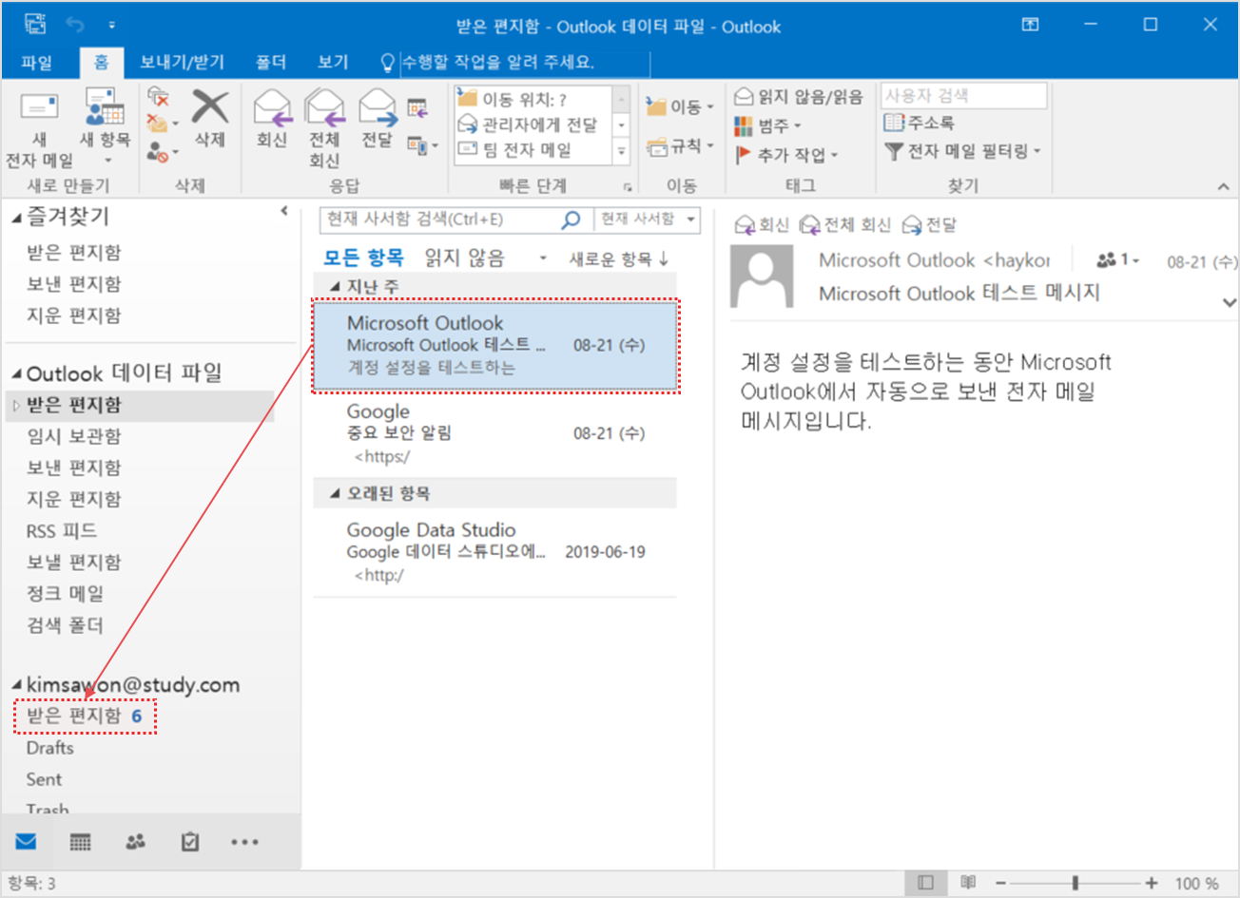Open the Address Book (주소록) button
This screenshot has height=898, width=1240.
coord(920,123)
